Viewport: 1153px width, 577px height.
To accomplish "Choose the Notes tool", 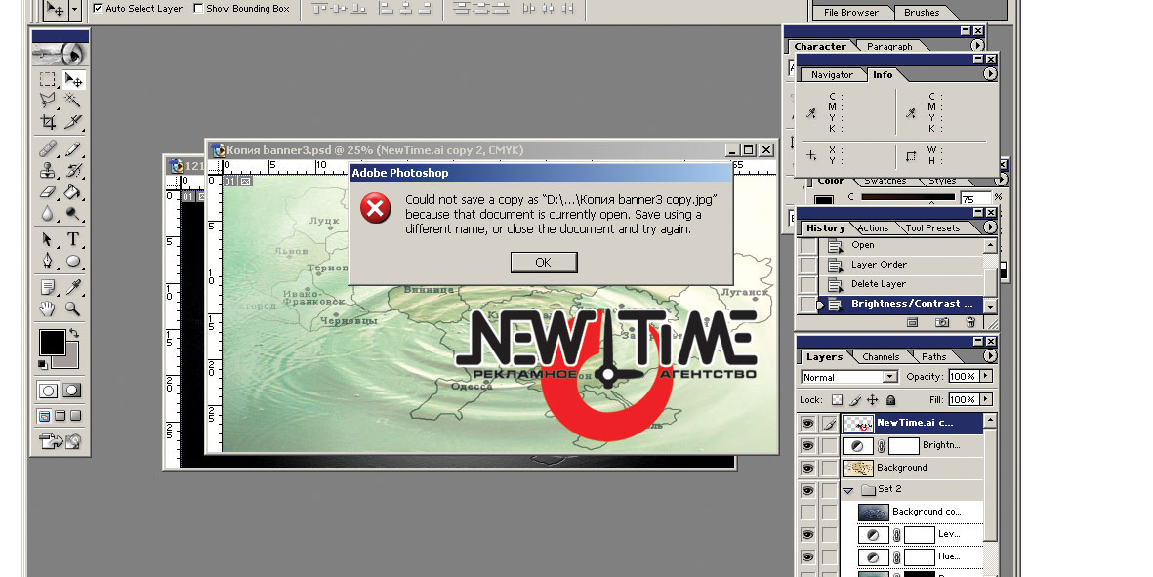I will [x=48, y=287].
